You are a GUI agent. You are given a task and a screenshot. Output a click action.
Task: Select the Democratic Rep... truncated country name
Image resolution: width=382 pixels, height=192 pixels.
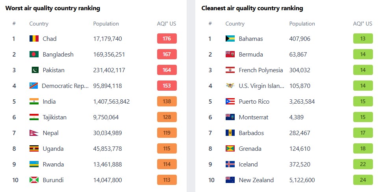tap(65, 86)
